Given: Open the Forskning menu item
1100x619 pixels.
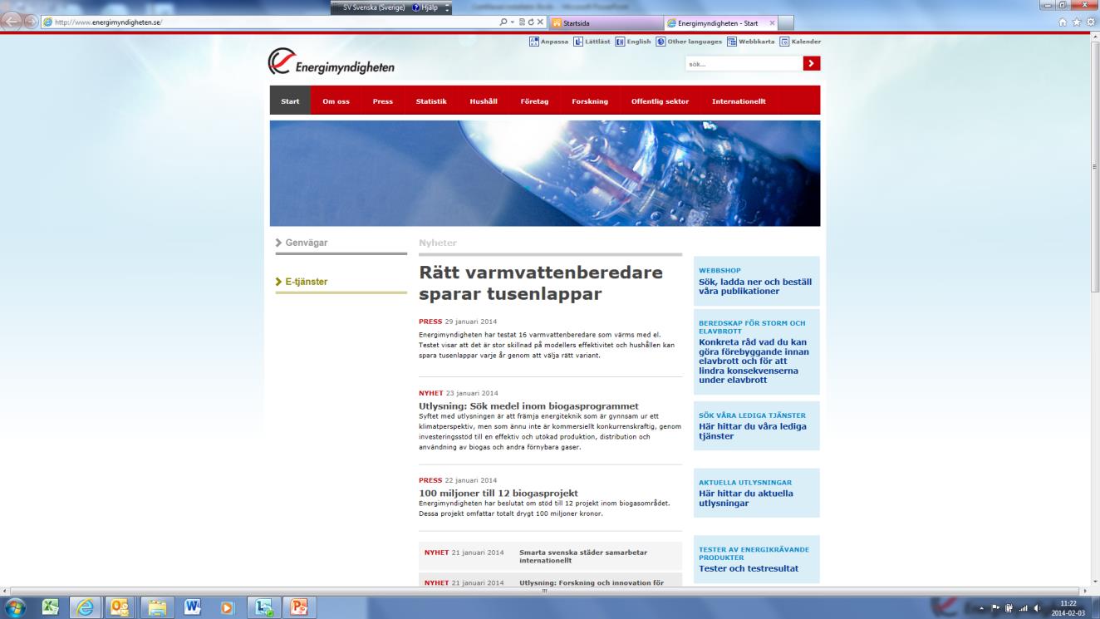Looking at the screenshot, I should tap(590, 101).
